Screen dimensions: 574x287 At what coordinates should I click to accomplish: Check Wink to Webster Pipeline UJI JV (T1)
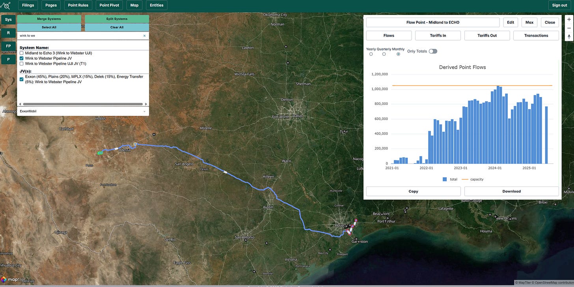22,63
